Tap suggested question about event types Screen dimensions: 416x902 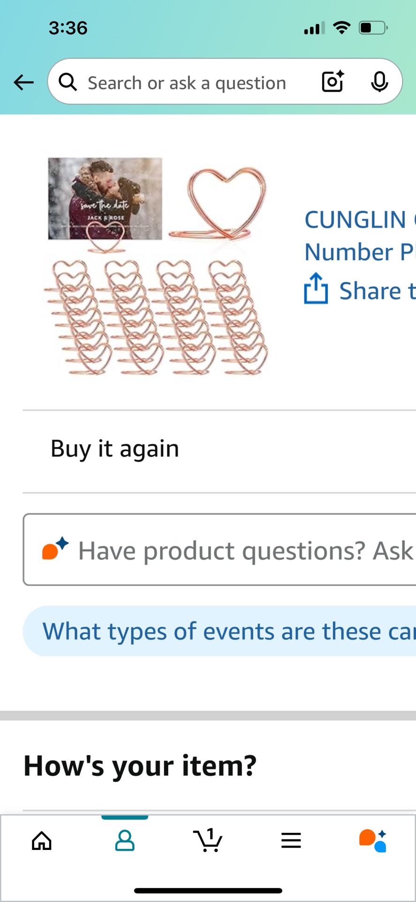click(x=219, y=631)
